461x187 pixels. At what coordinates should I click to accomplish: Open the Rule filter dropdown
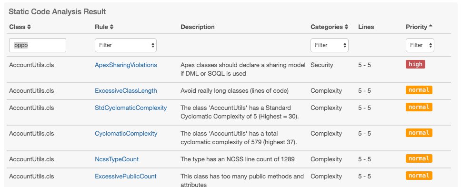click(x=126, y=45)
